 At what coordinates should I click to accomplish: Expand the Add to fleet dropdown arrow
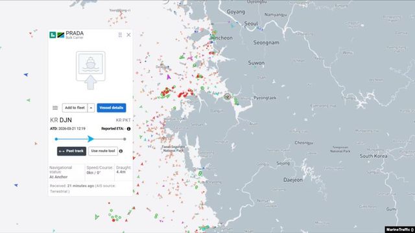click(91, 108)
